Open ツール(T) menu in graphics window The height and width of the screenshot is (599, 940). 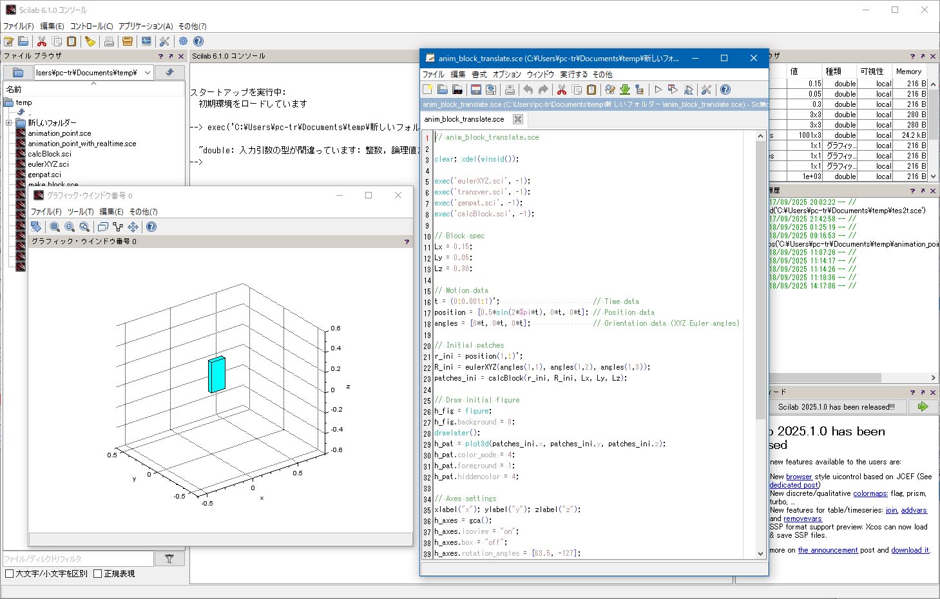click(81, 212)
